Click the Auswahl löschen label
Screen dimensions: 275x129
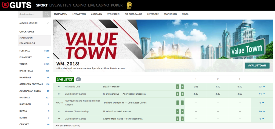point(28,23)
